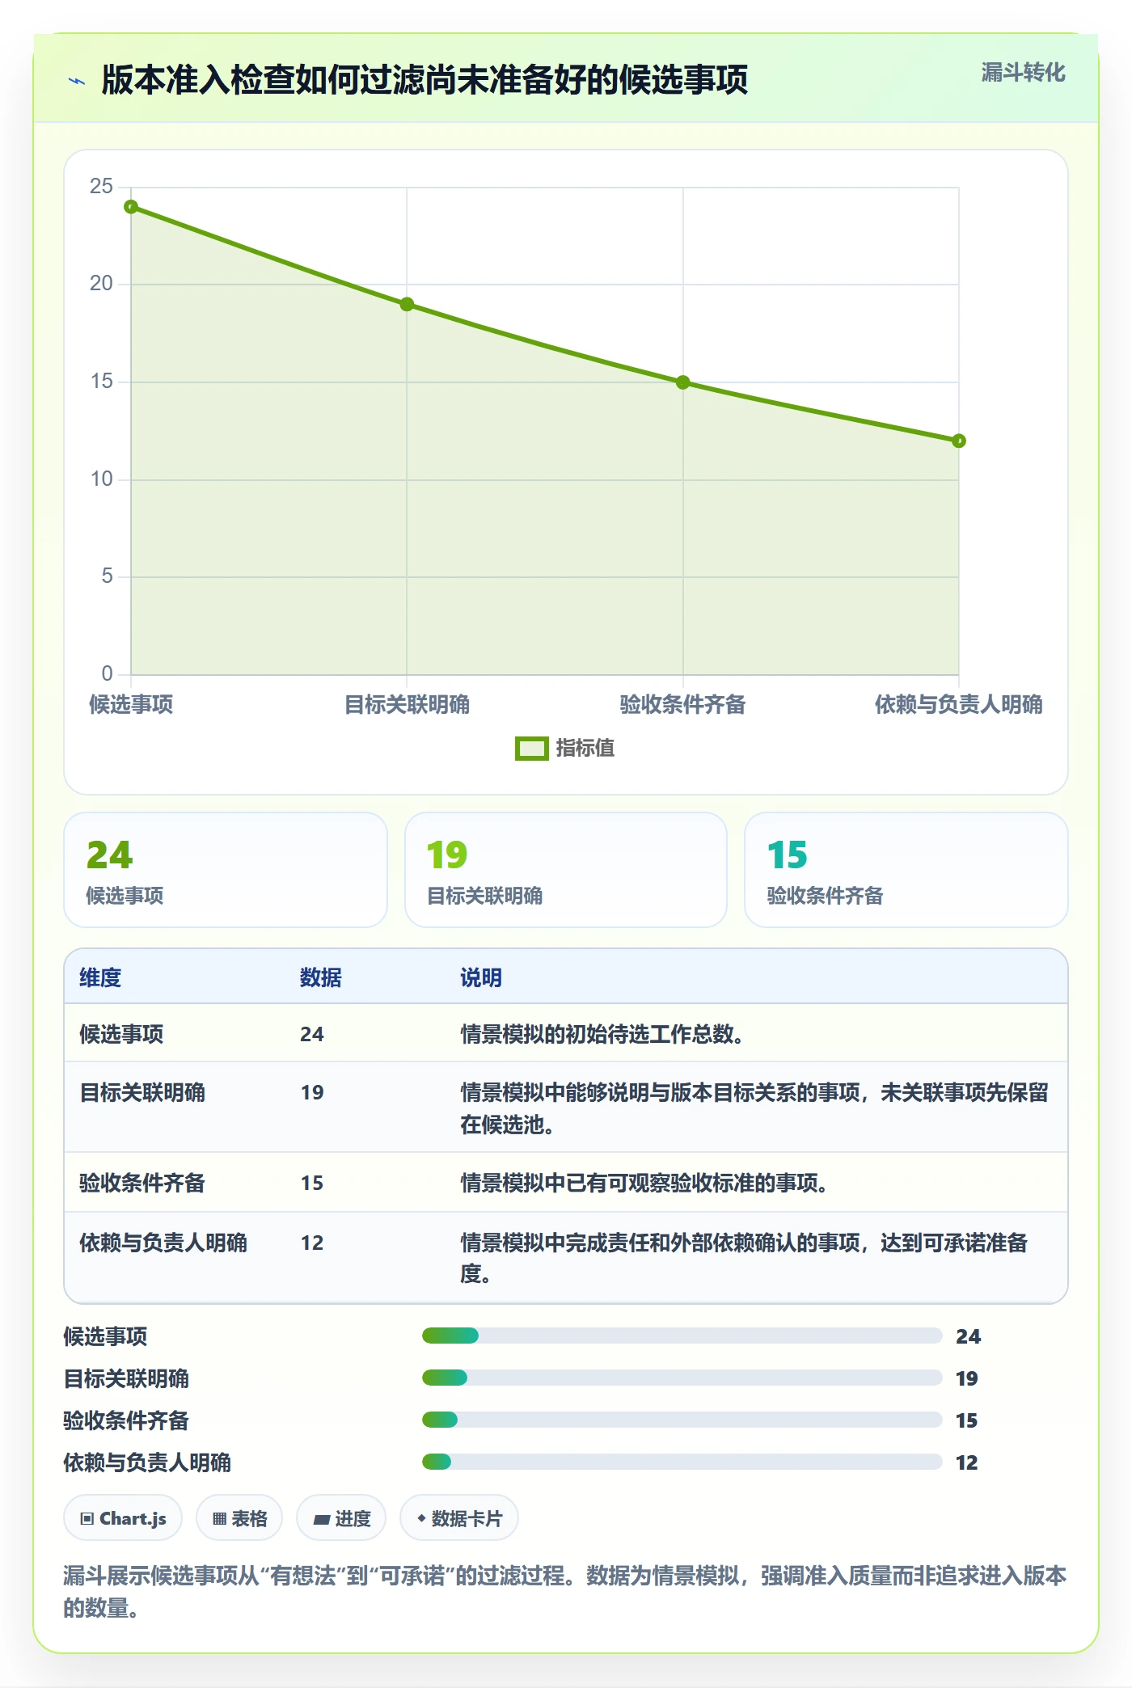
Task: Click the lightning icon beside the title
Action: point(77,81)
